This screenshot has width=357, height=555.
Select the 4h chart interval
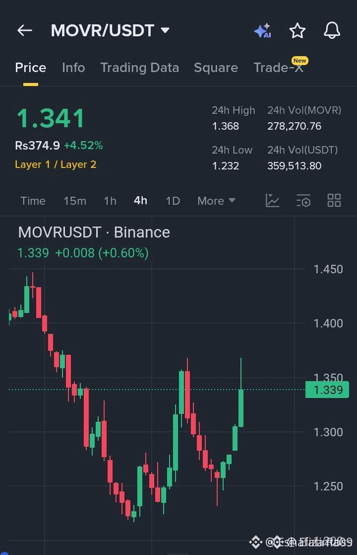pyautogui.click(x=140, y=201)
